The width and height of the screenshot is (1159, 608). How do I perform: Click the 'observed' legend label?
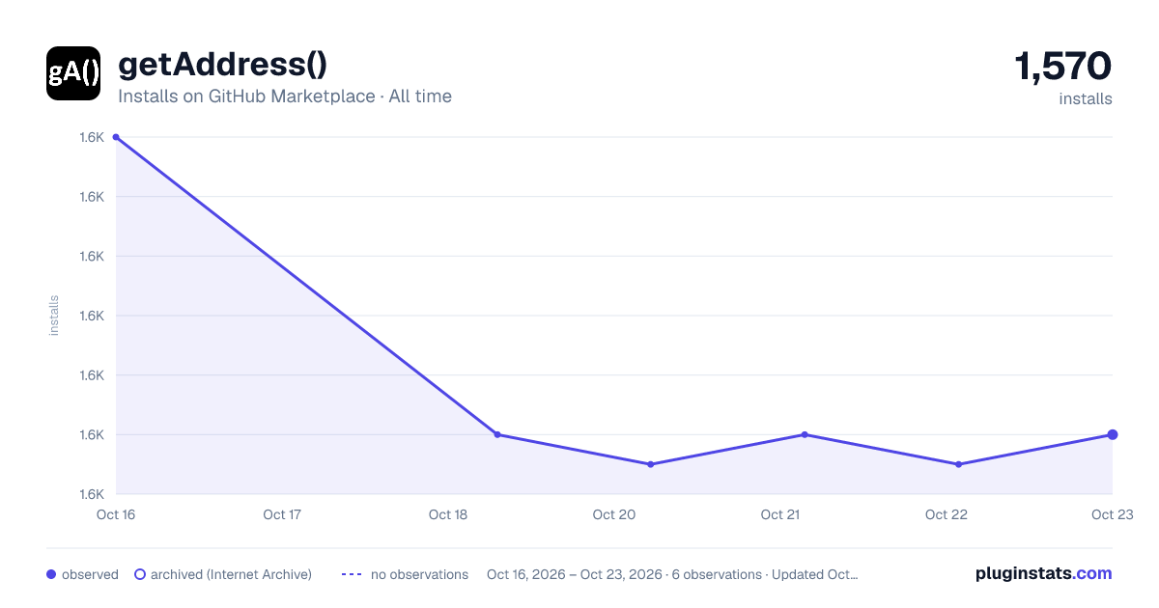(x=90, y=574)
